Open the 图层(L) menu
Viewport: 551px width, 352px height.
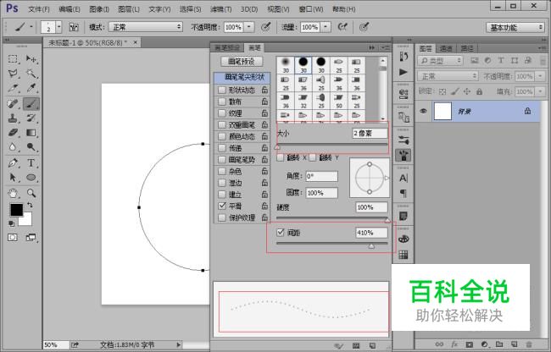click(129, 9)
